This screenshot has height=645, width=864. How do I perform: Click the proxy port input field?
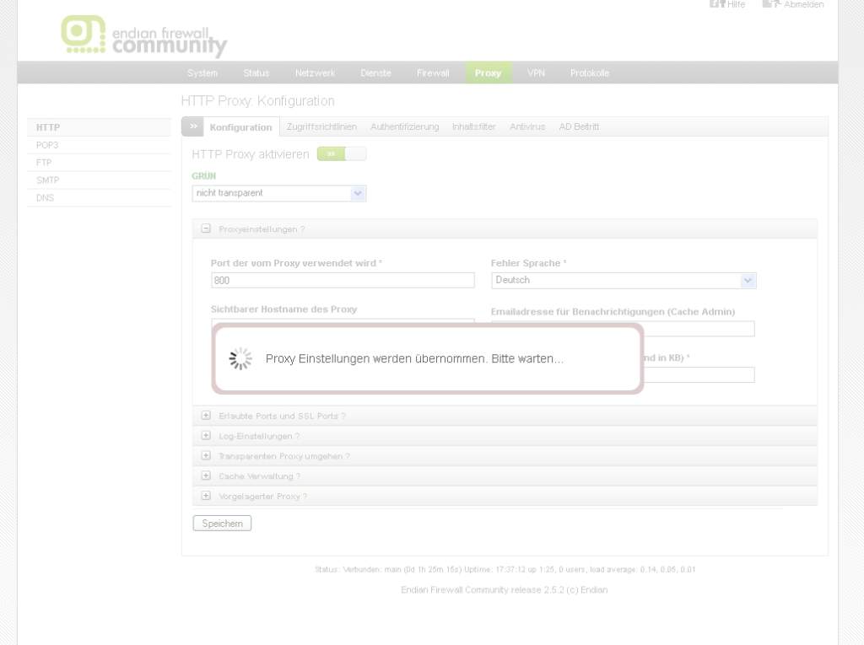343,280
